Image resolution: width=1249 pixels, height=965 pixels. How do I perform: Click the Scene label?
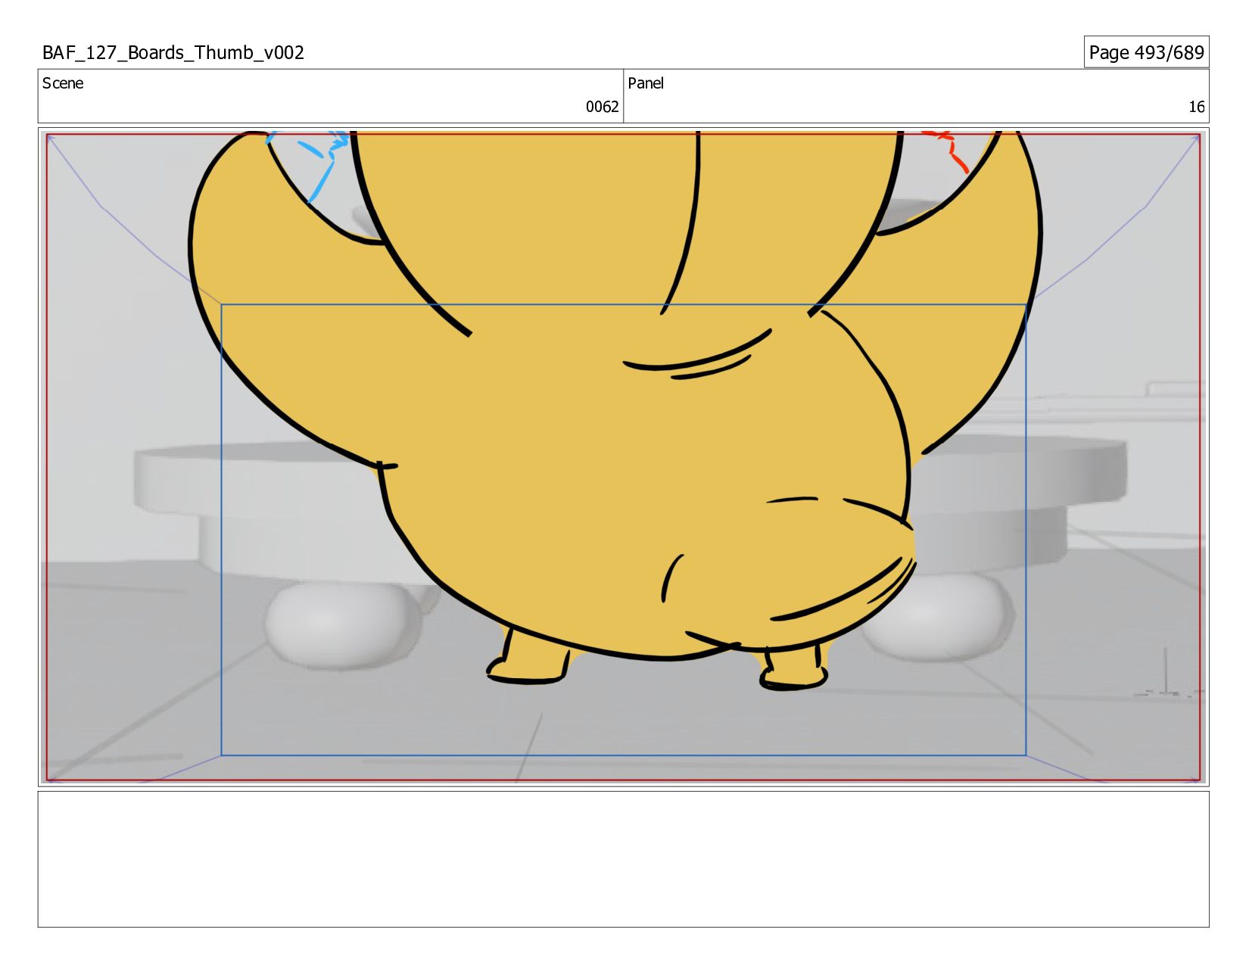pos(63,83)
